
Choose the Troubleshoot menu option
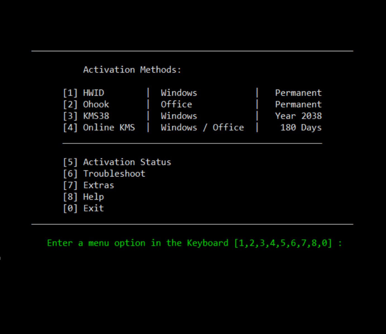tap(104, 174)
